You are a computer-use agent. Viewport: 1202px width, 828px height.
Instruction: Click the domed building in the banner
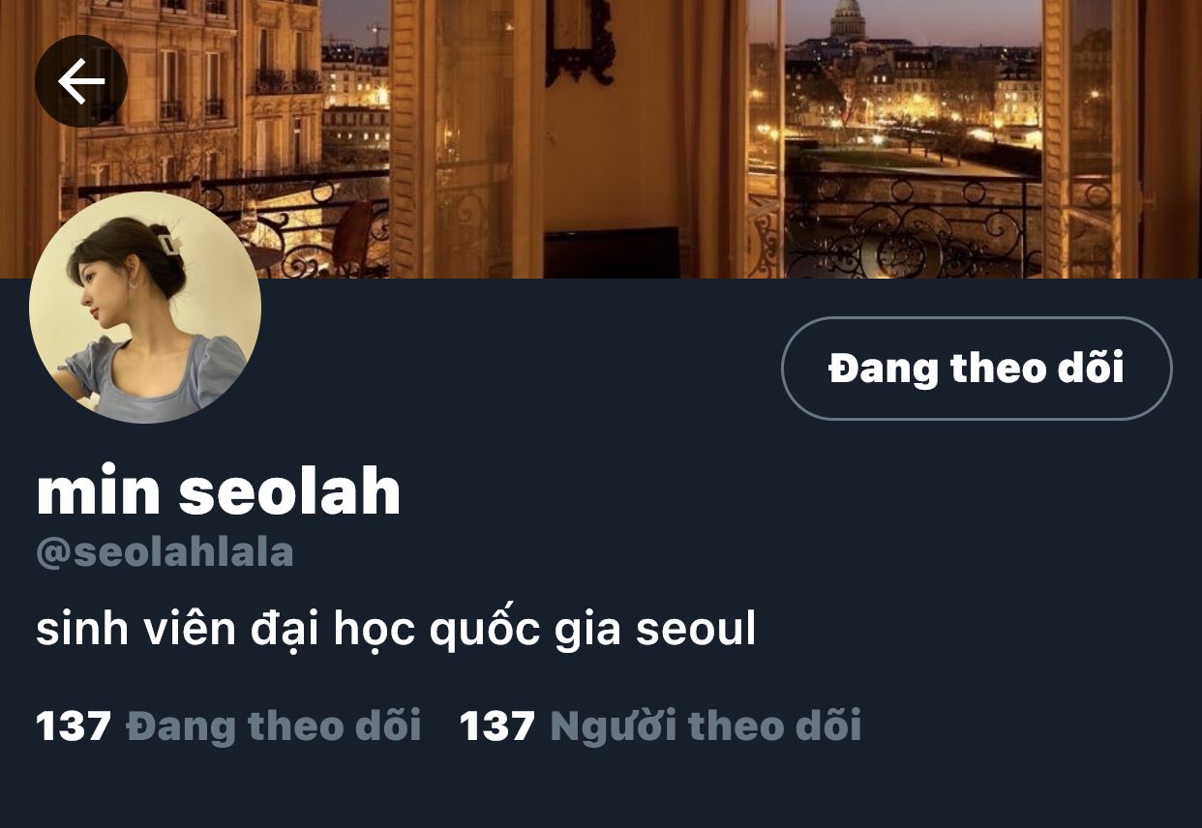click(x=847, y=19)
